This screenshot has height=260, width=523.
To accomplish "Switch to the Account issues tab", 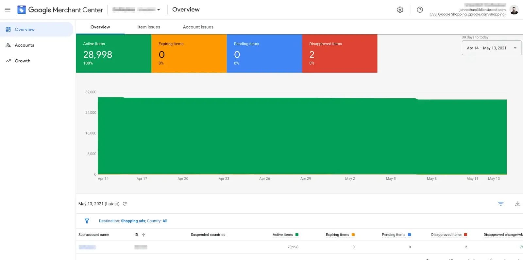I will pos(198,27).
